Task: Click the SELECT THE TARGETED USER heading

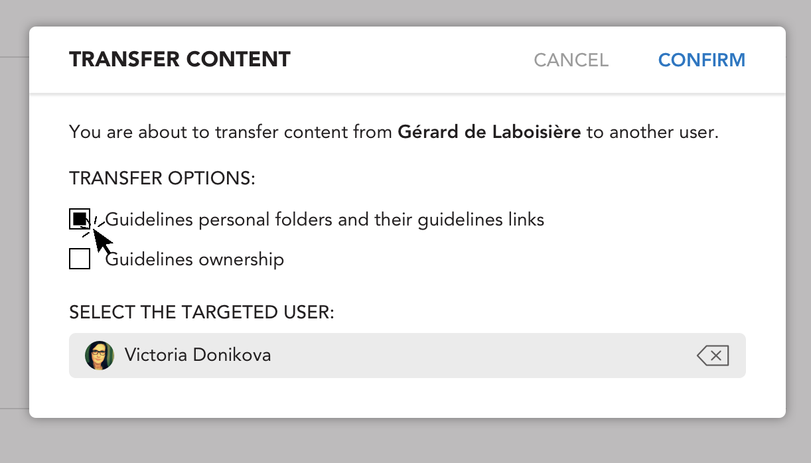Action: [x=201, y=312]
